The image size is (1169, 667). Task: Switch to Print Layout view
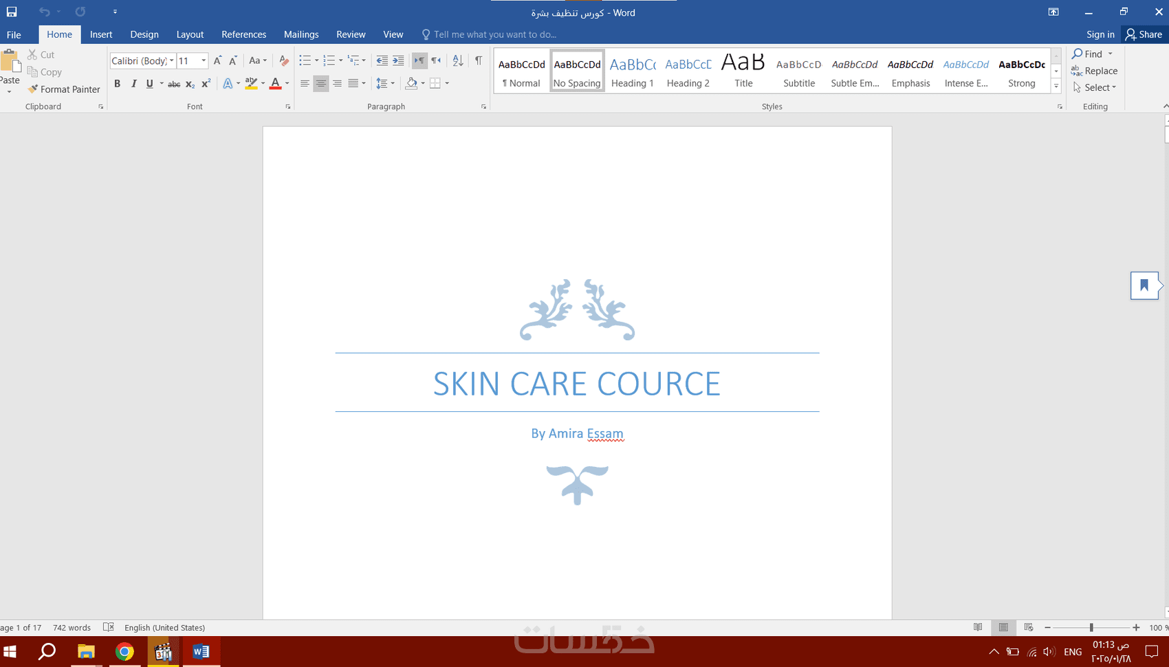pos(1003,627)
